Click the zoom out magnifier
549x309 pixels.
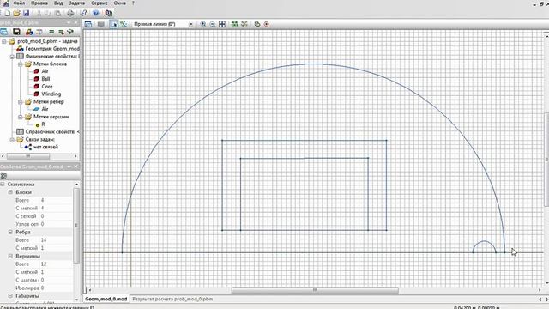pos(213,24)
